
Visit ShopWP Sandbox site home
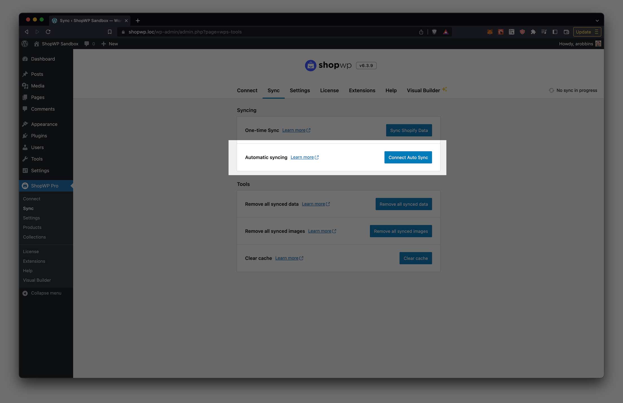click(56, 44)
